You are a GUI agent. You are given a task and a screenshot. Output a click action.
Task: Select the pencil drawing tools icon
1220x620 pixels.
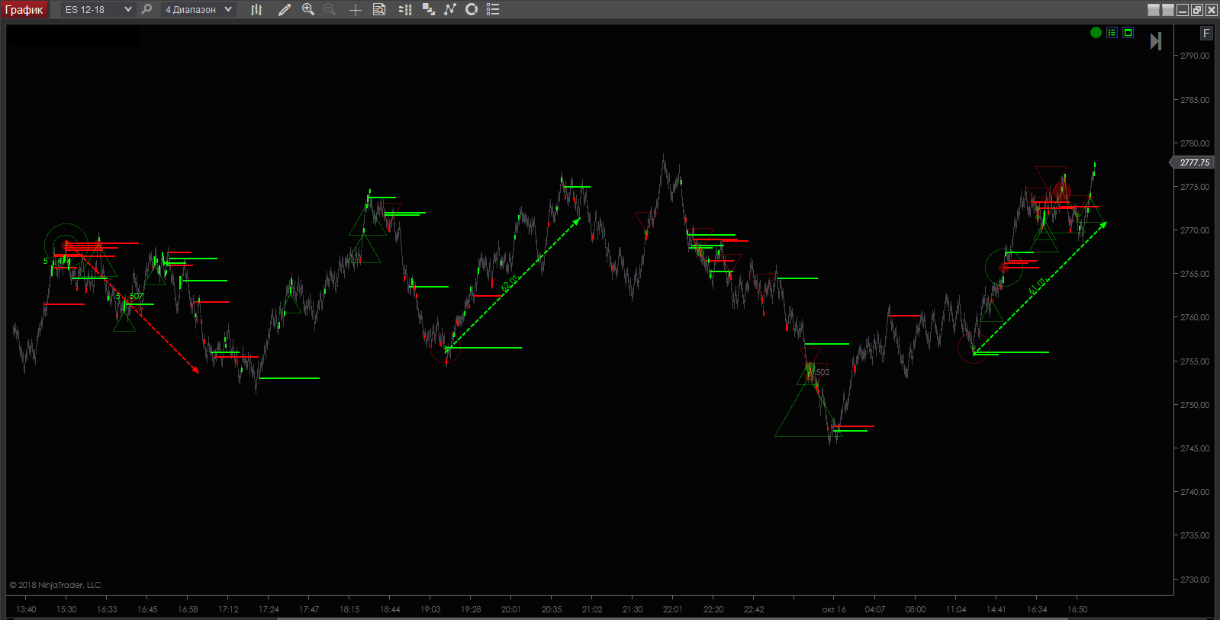[x=284, y=9]
